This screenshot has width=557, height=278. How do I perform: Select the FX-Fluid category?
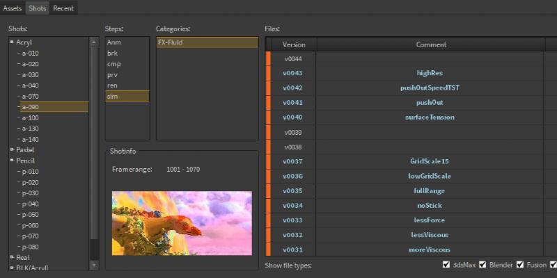click(x=206, y=42)
